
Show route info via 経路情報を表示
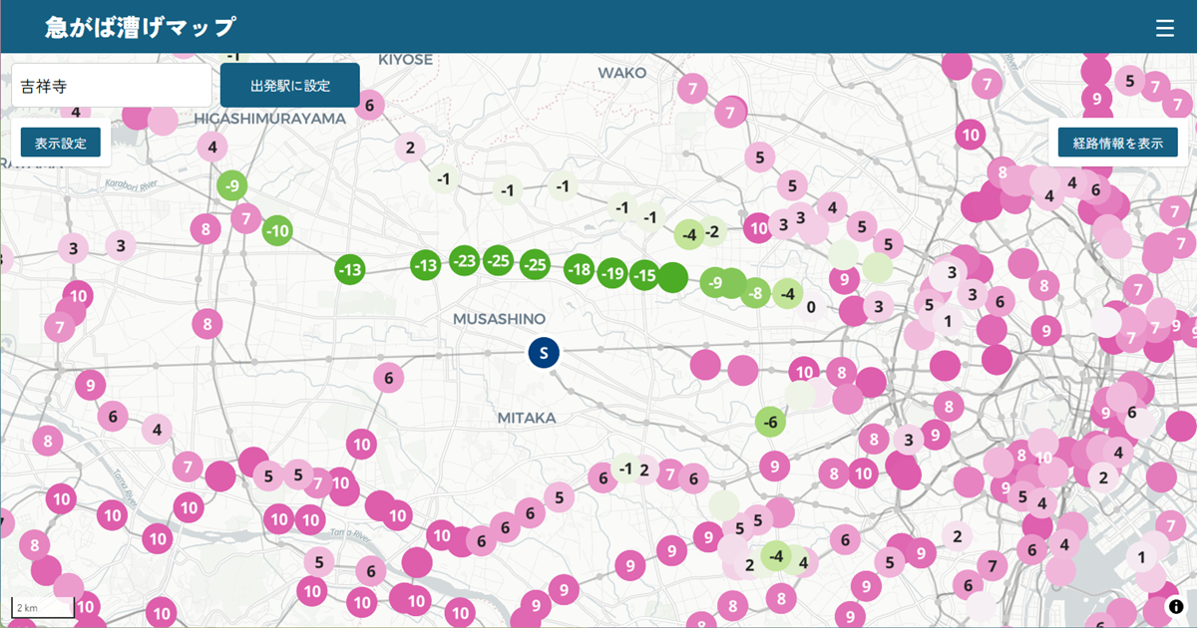pos(1117,143)
